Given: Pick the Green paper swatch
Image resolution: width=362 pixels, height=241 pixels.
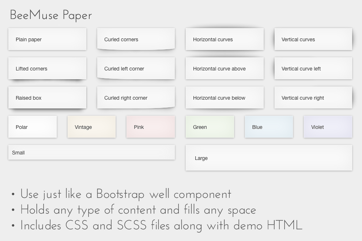Looking at the screenshot, I should pyautogui.click(x=210, y=127).
